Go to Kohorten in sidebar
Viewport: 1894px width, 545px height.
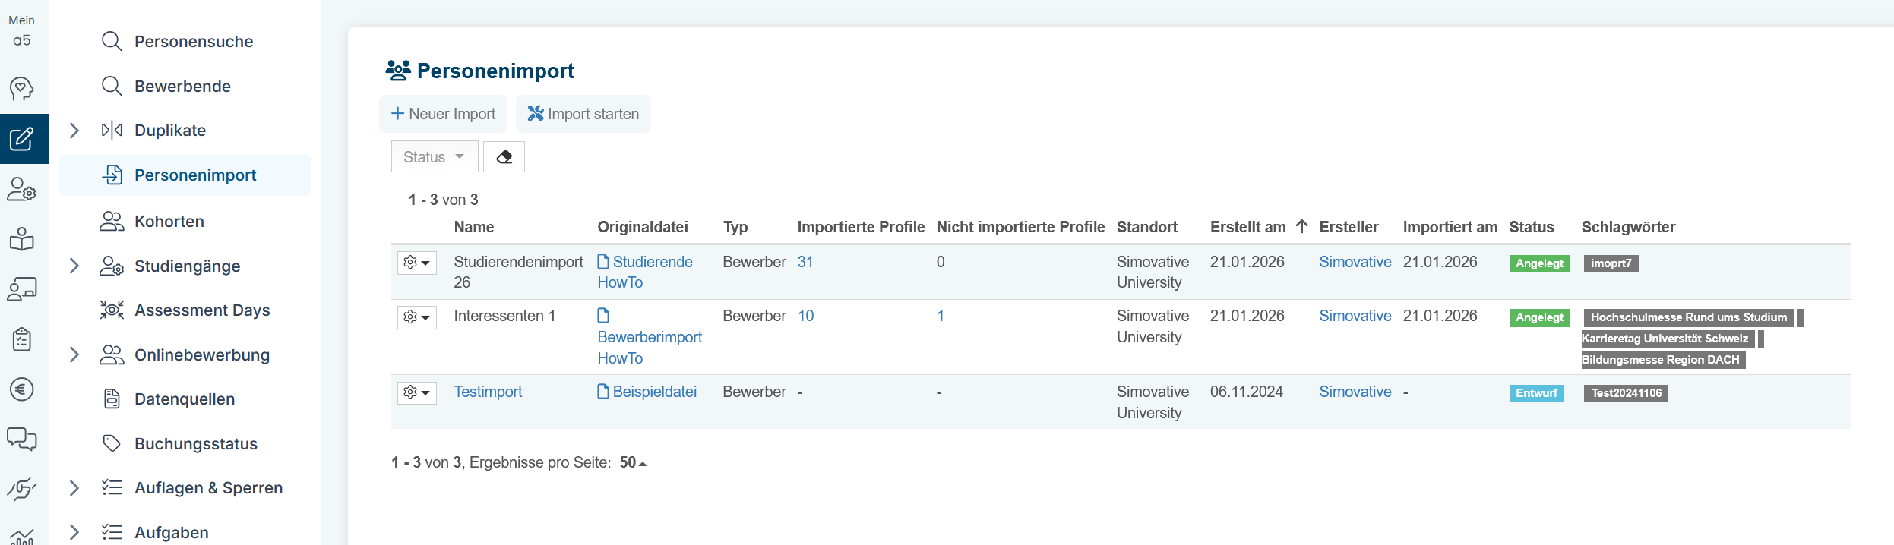coord(169,222)
